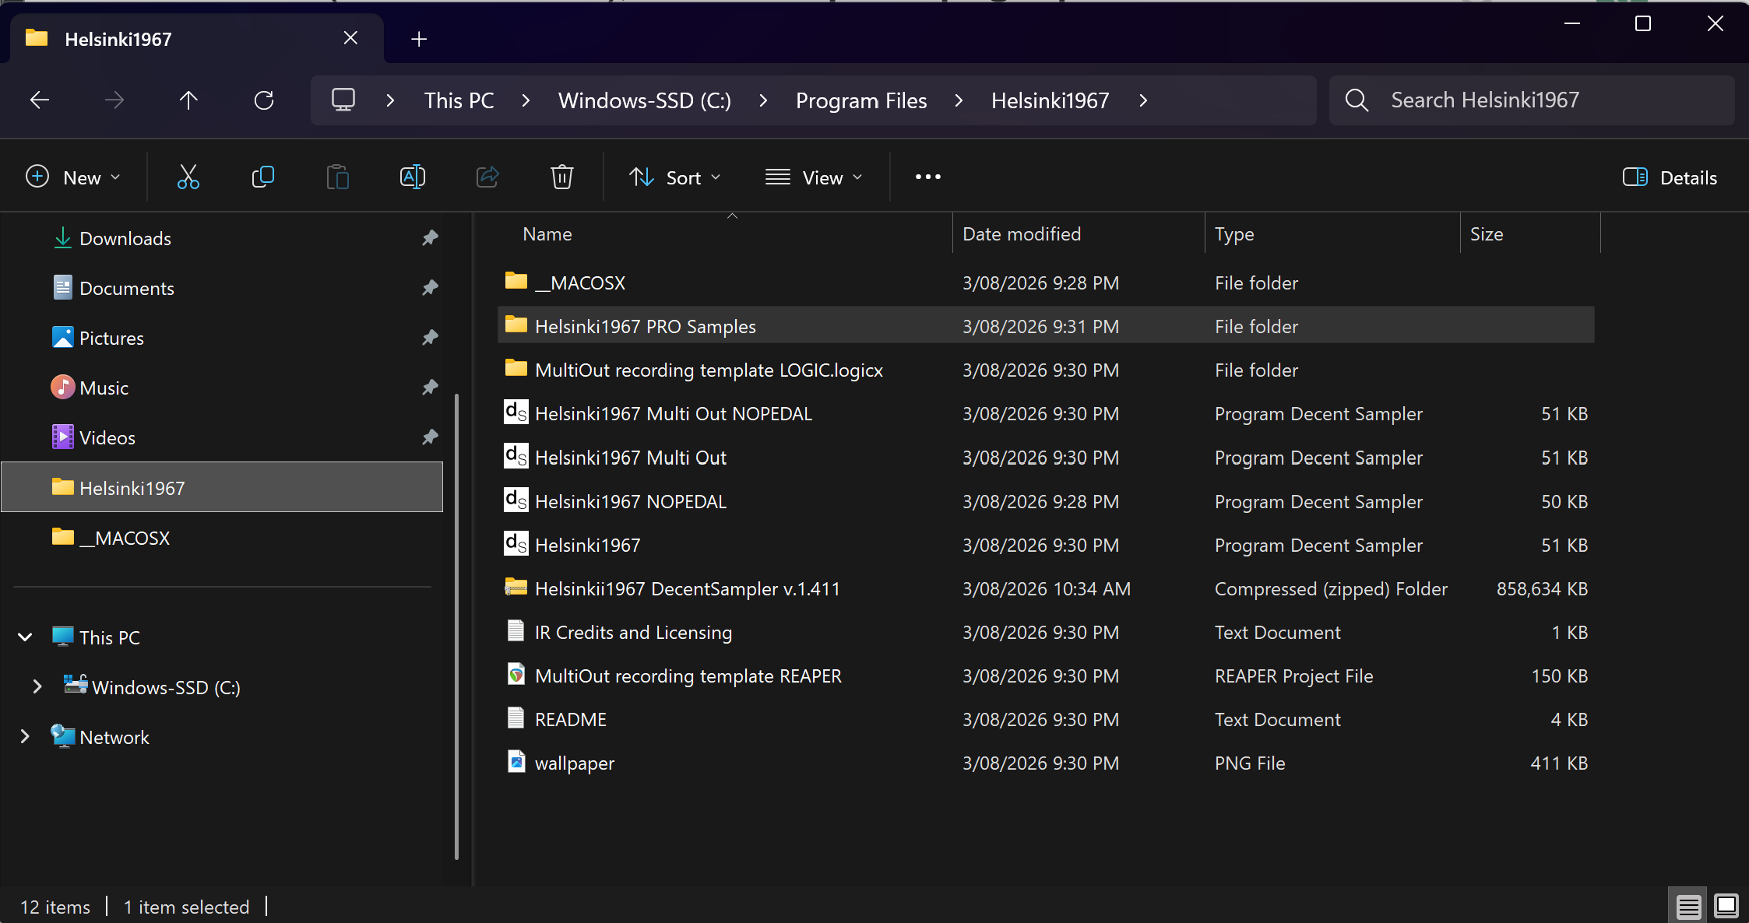The width and height of the screenshot is (1749, 923).
Task: Go up one folder level
Action: pos(188,100)
